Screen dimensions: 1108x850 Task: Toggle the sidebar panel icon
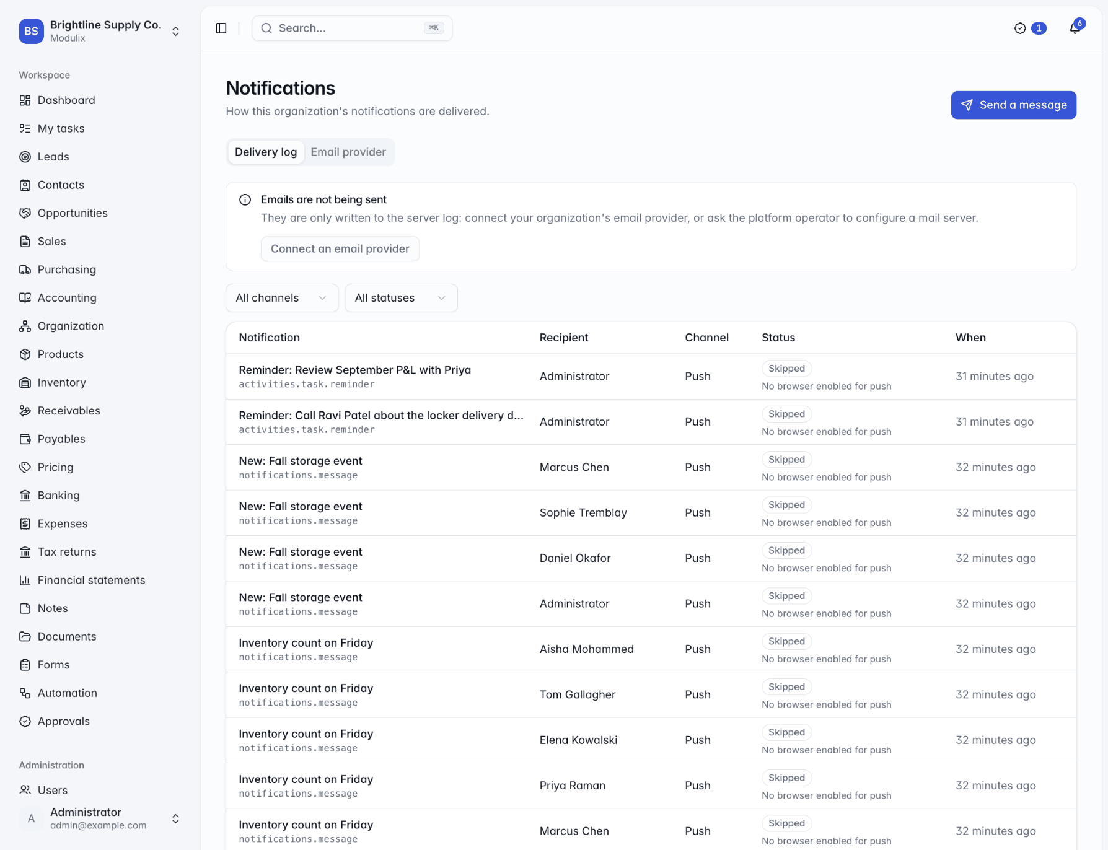pos(221,28)
